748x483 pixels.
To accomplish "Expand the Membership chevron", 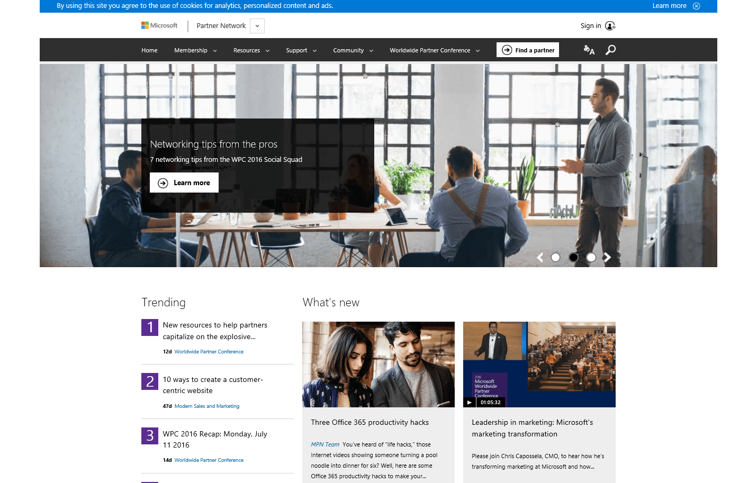I will coord(215,51).
